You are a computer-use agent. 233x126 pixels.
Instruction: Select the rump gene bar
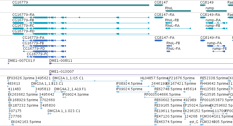216,11
